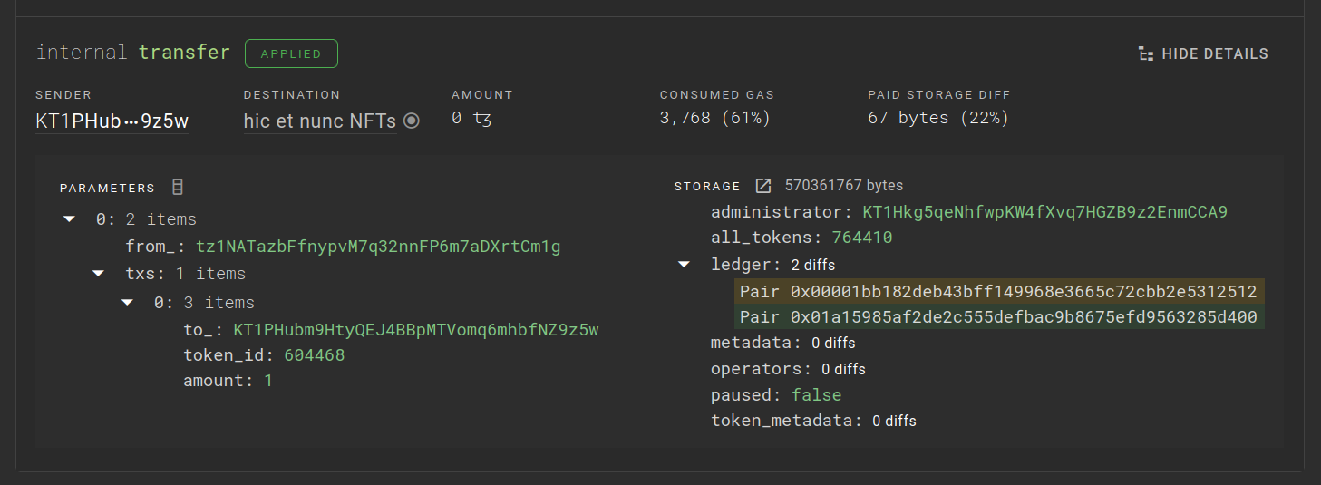
Task: Open the administrator address KT1Hkg5qe…
Action: (x=1044, y=212)
